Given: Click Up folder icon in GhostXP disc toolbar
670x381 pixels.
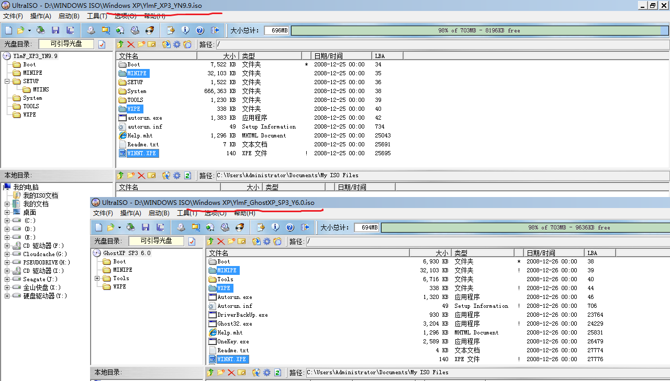Looking at the screenshot, I should coord(210,241).
